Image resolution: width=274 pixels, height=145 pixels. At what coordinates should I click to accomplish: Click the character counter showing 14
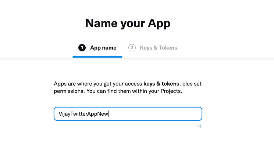(199, 126)
